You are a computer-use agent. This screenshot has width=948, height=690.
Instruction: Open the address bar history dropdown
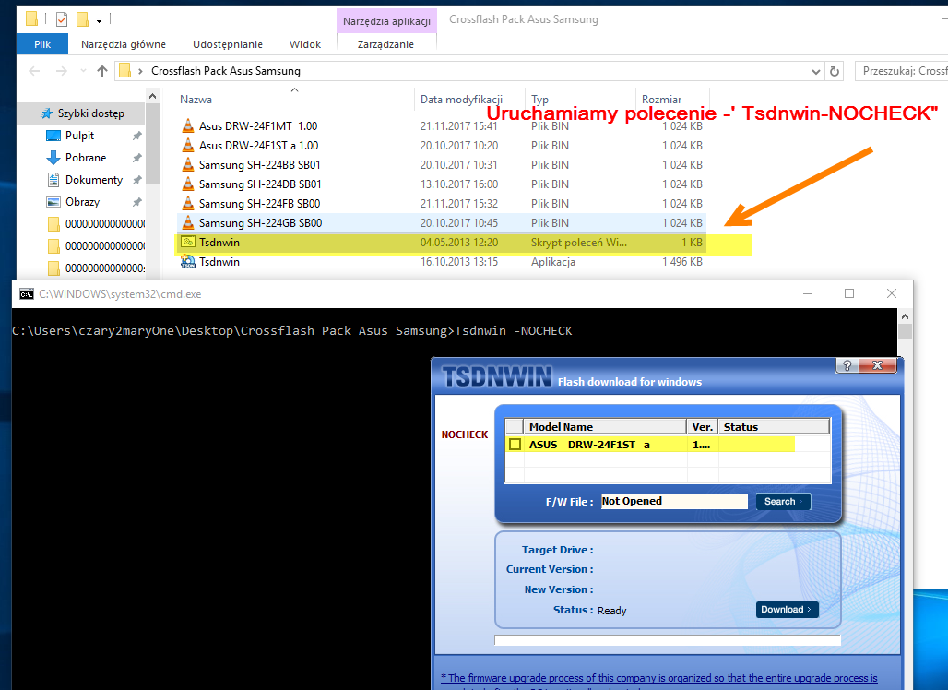click(815, 71)
